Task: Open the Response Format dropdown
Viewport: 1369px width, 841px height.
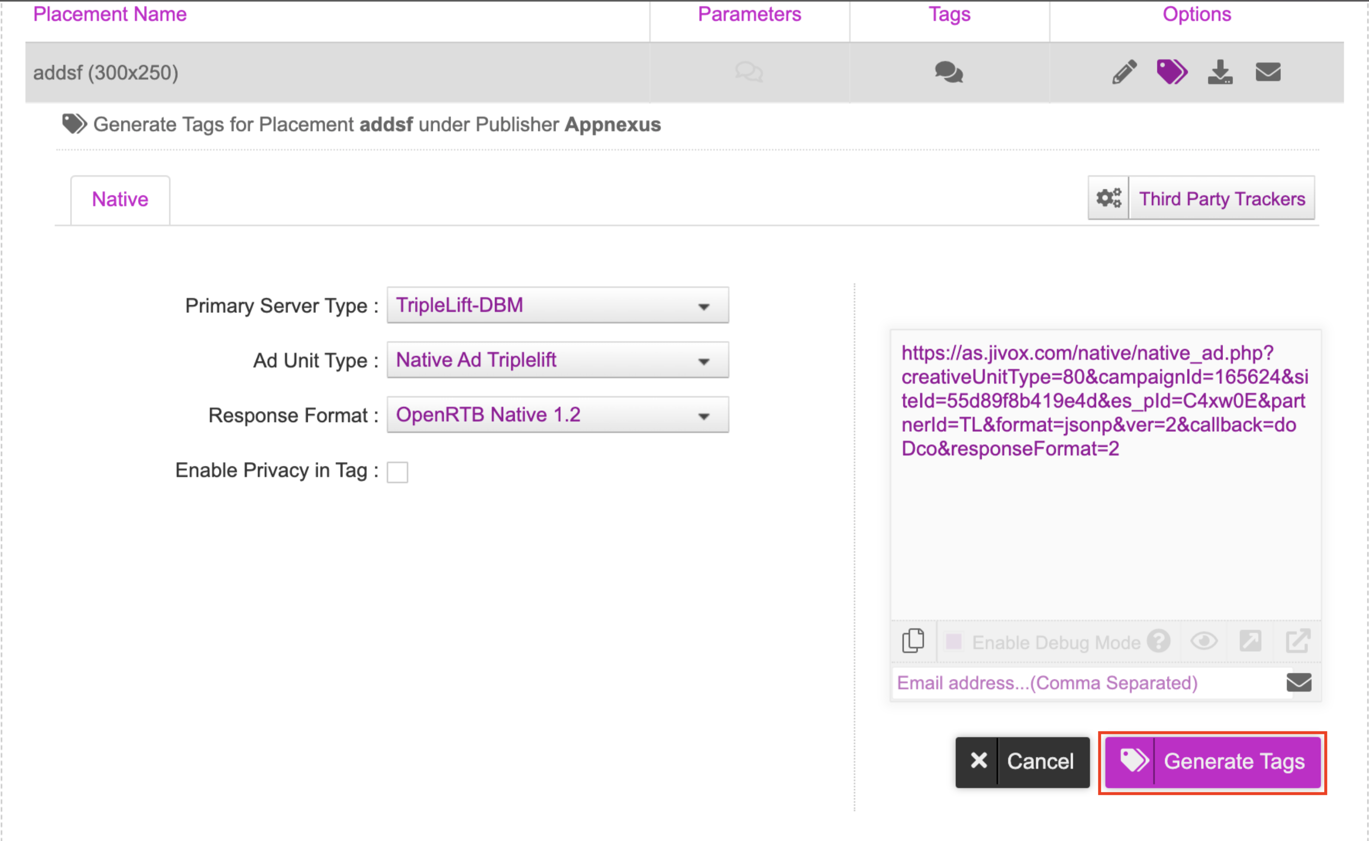Action: click(558, 415)
